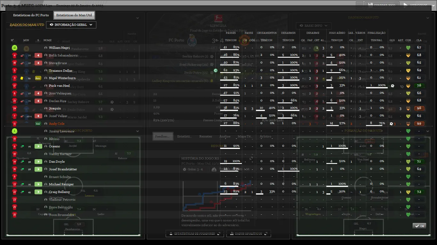Sort the table by CLA rating column
This screenshot has width=437, height=245.
pyautogui.click(x=419, y=41)
